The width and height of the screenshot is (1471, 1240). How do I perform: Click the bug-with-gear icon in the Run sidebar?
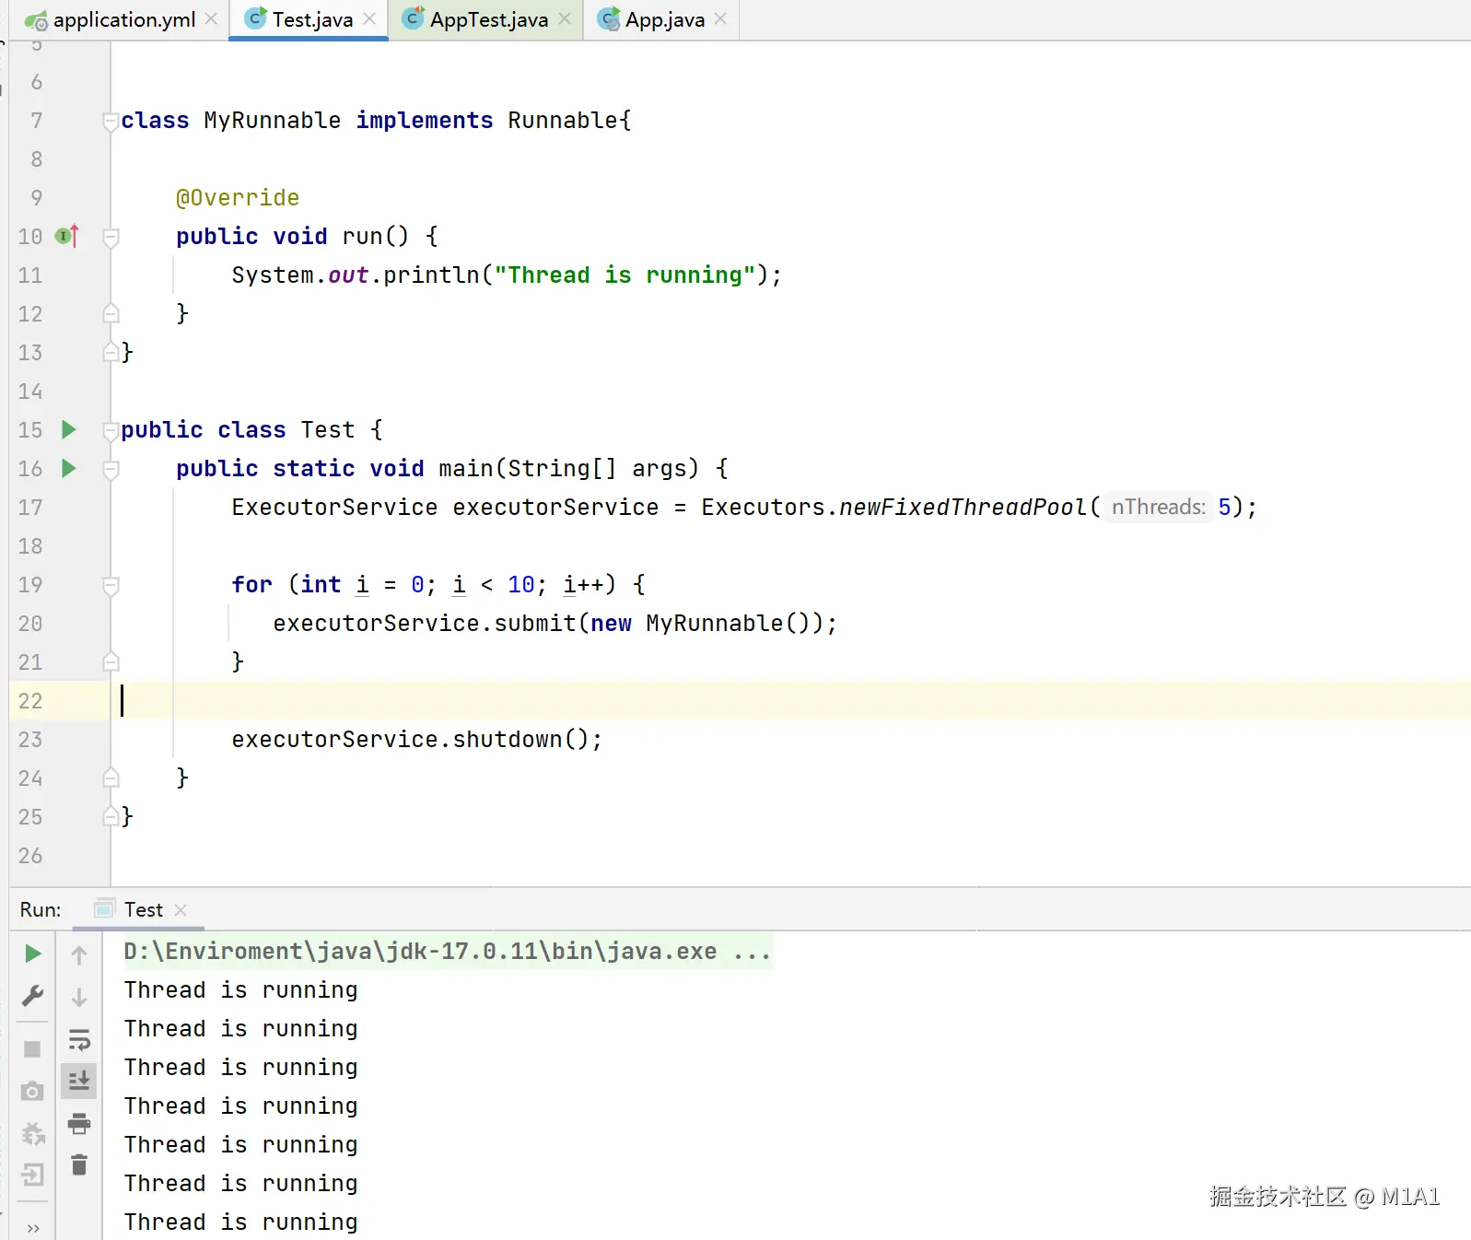[33, 1134]
